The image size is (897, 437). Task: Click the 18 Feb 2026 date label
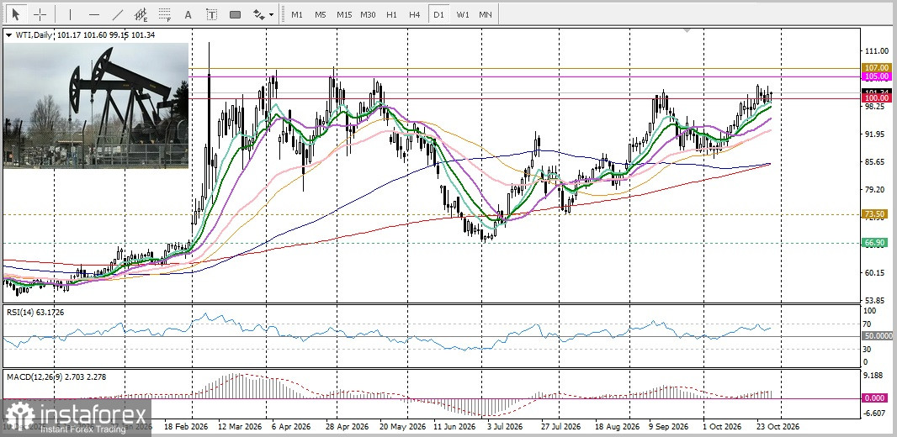click(x=186, y=427)
